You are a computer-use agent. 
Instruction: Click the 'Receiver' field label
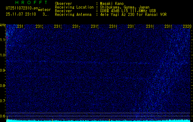click(64, 11)
